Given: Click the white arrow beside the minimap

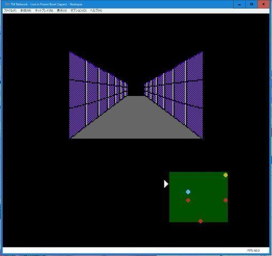Looking at the screenshot, I should coord(166,184).
